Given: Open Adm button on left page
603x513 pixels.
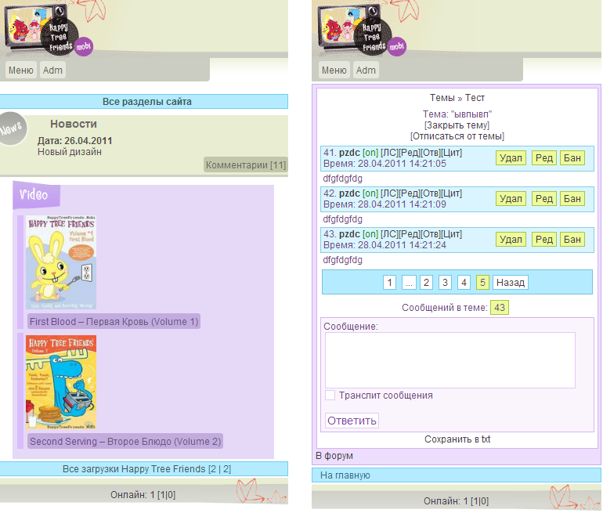Looking at the screenshot, I should (52, 70).
